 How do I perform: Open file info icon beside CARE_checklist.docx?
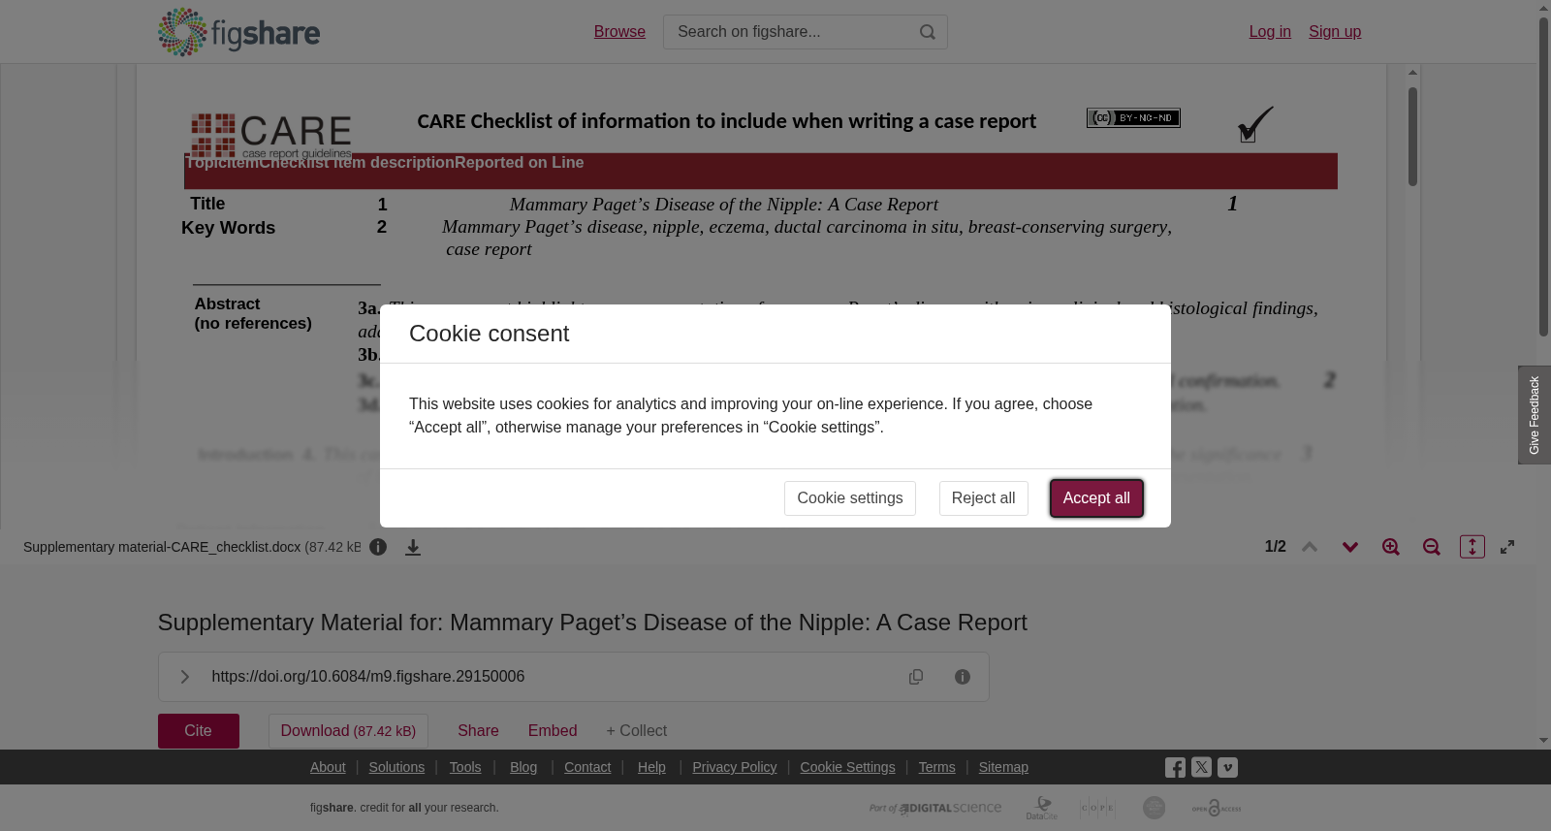[378, 547]
